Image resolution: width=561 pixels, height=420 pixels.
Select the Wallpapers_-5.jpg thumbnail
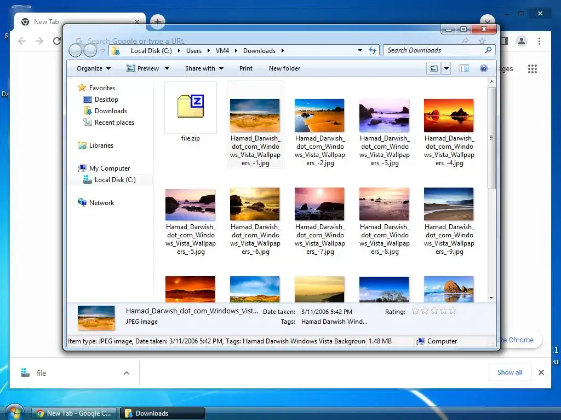190,205
